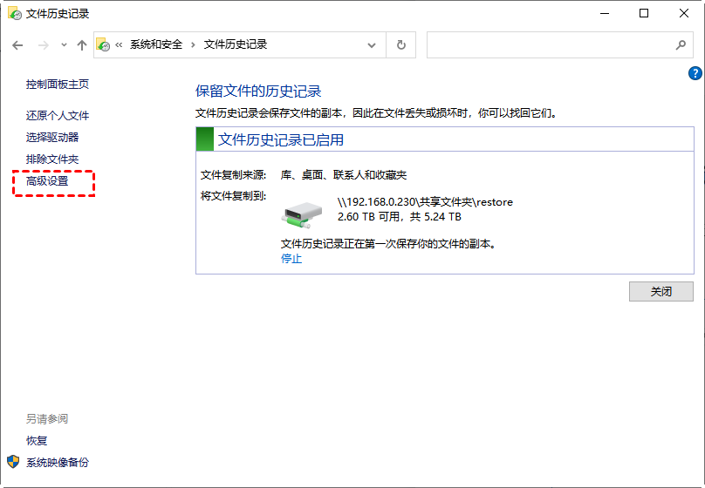Click the Forward navigation arrow

click(x=42, y=45)
